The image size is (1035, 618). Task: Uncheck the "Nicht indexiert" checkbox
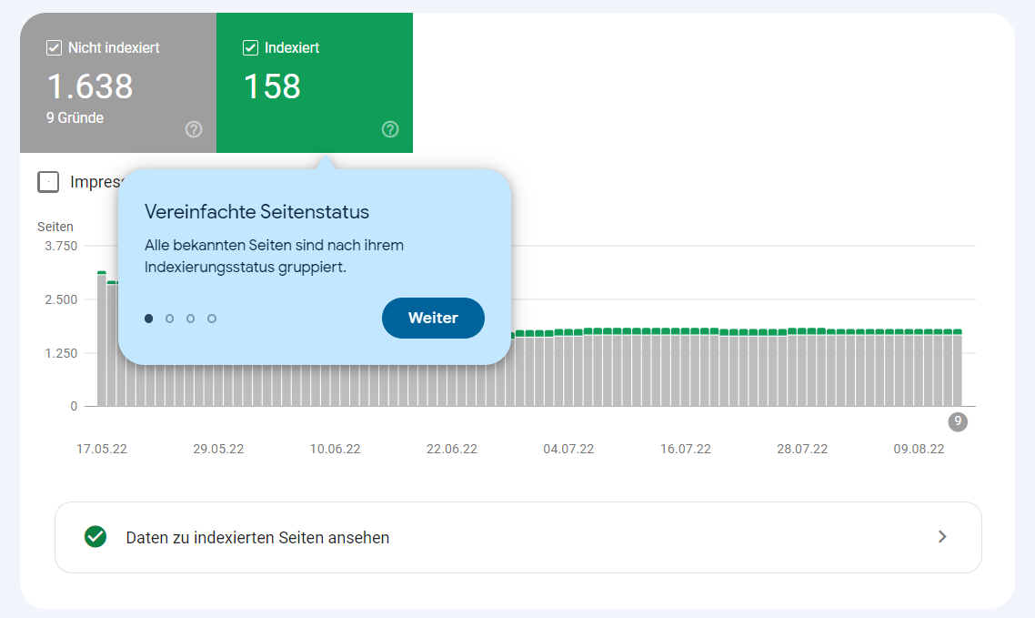click(x=52, y=47)
